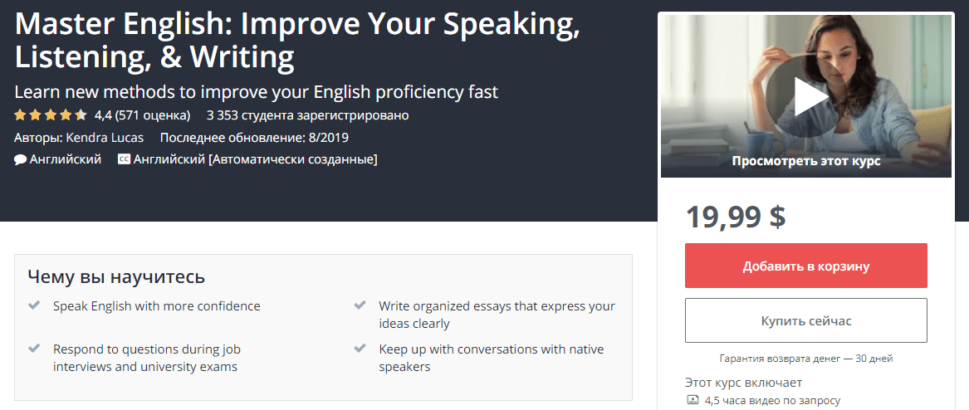Click the star rating icons
969x410 pixels.
tap(51, 115)
